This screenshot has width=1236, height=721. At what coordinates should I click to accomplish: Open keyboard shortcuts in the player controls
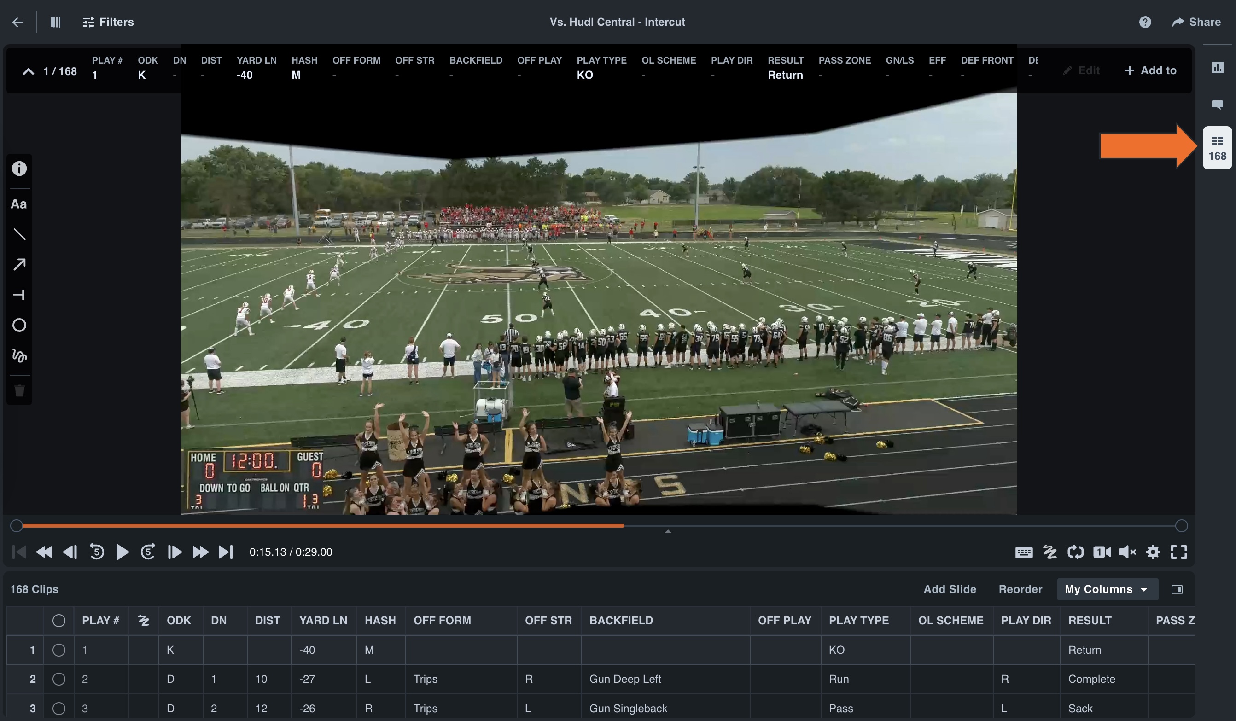(x=1024, y=552)
